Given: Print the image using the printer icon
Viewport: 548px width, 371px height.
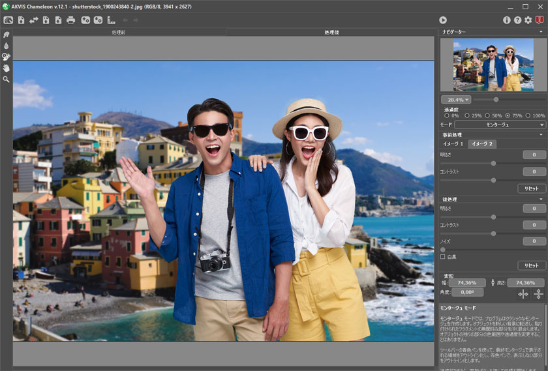Looking at the screenshot, I should tap(70, 20).
